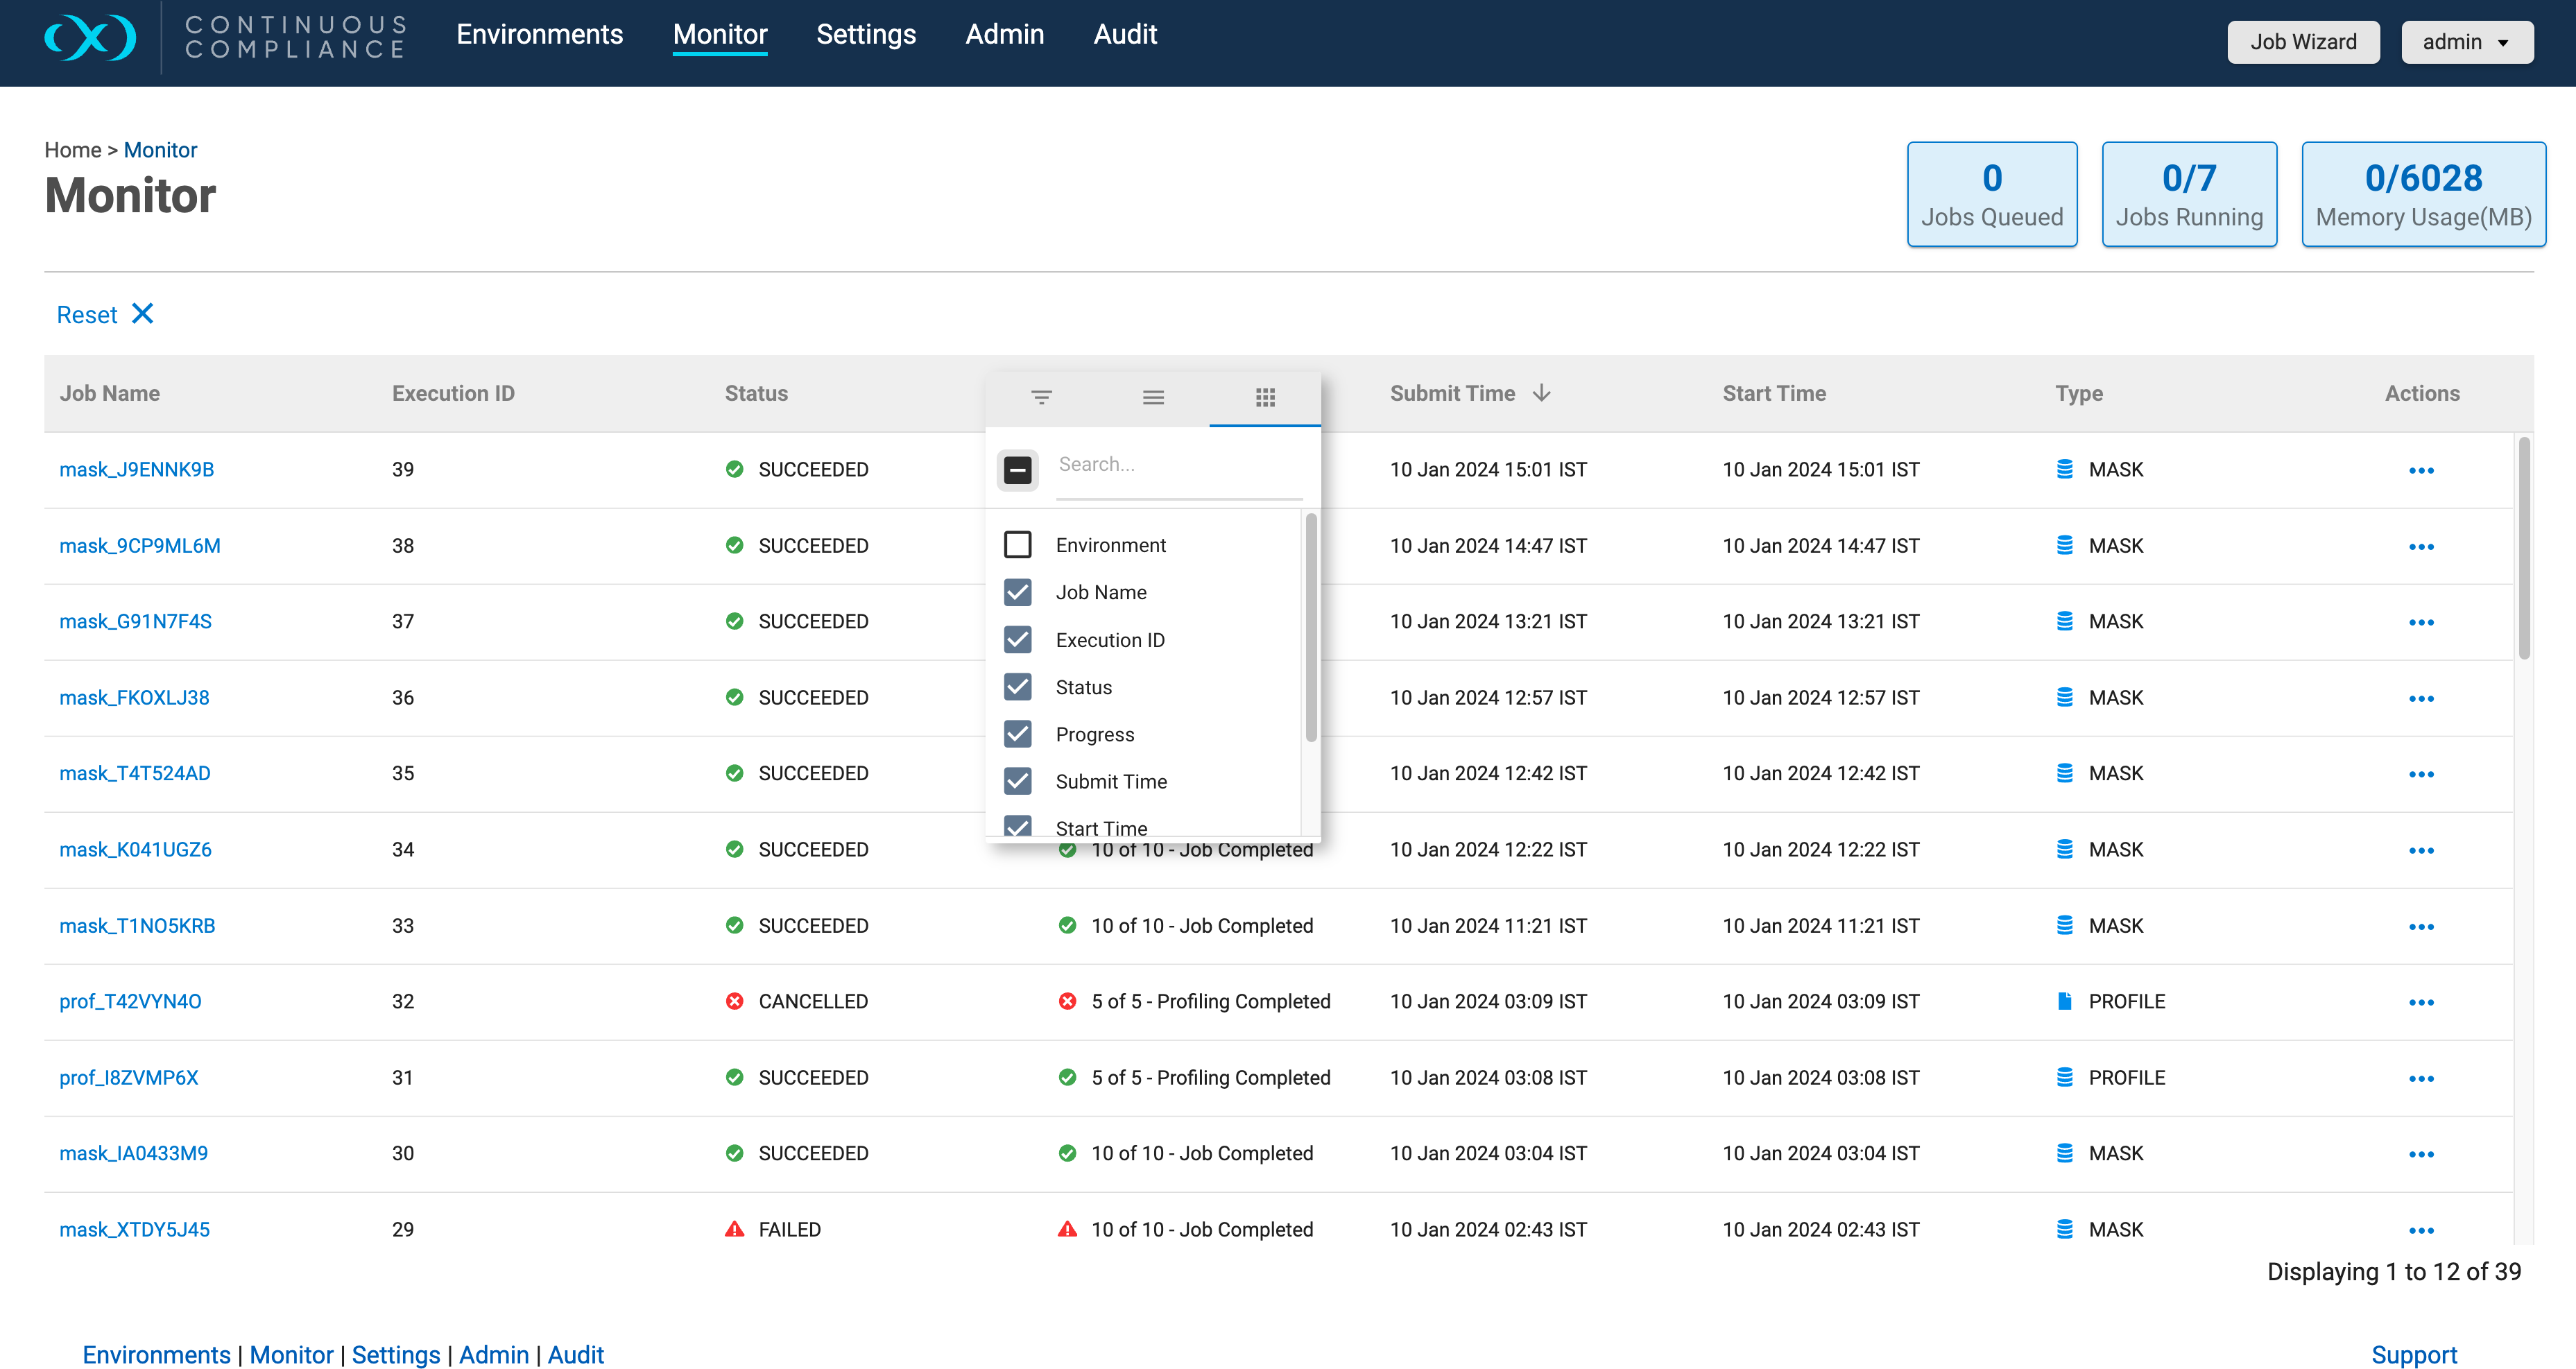This screenshot has width=2576, height=1369.
Task: Open the filter tab icon in column menu
Action: pyautogui.click(x=1041, y=397)
